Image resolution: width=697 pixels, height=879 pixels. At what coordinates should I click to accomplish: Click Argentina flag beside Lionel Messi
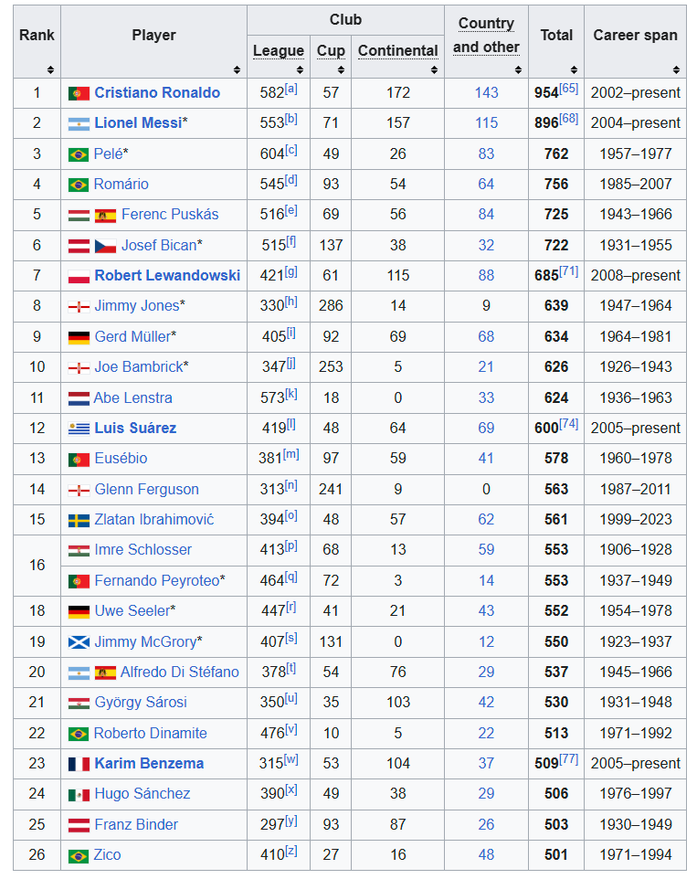click(x=79, y=124)
